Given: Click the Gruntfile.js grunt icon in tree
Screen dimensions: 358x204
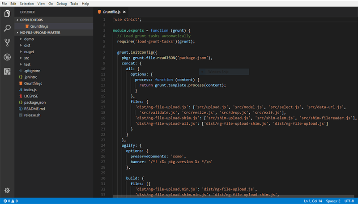Looking at the screenshot, I should click(21, 83).
